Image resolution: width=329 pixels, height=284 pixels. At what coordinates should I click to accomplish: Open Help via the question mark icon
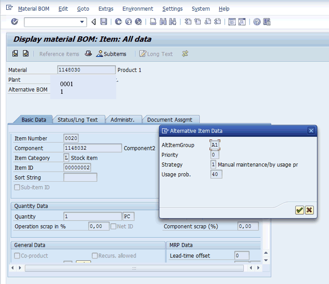pyautogui.click(x=257, y=22)
